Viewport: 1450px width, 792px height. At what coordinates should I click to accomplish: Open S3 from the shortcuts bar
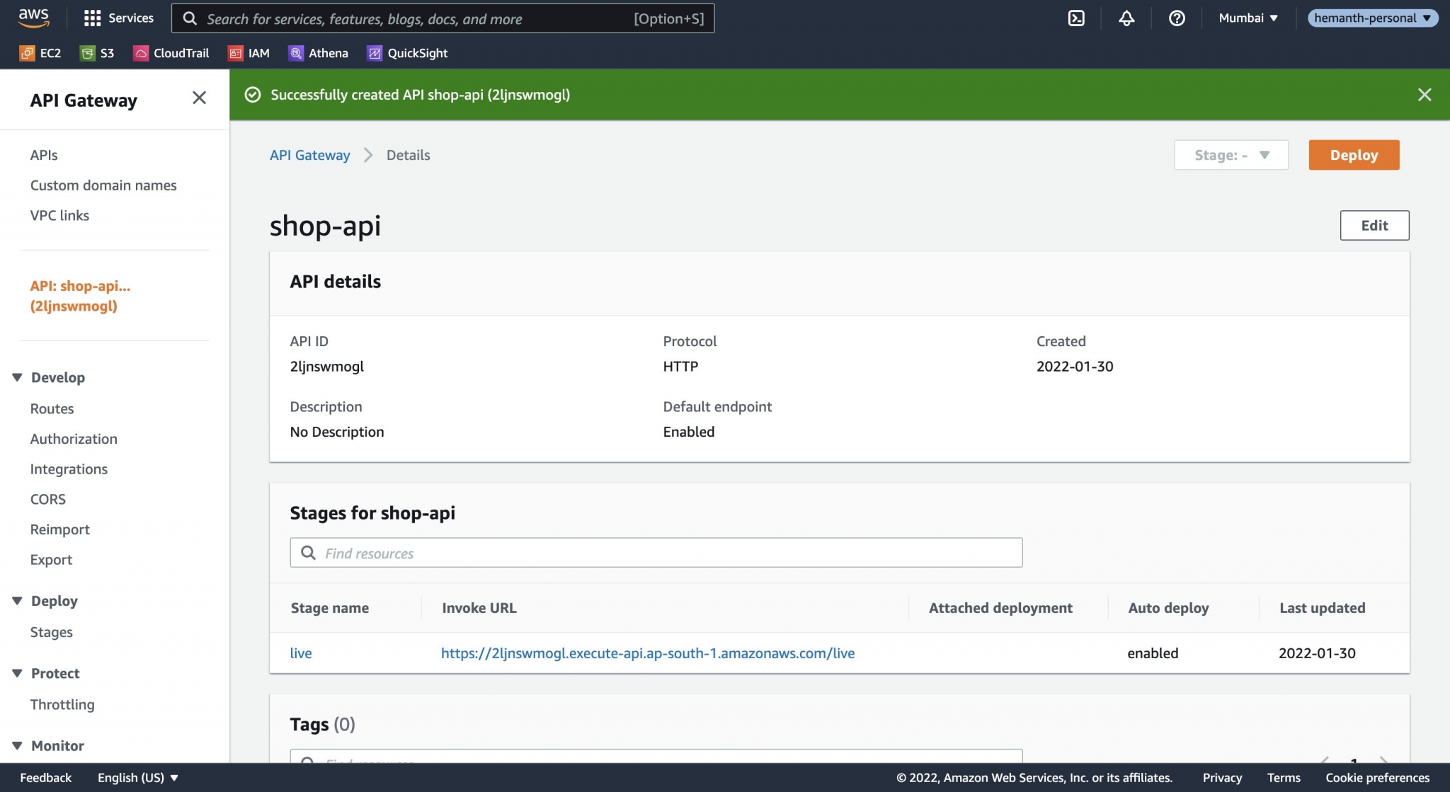pos(97,52)
